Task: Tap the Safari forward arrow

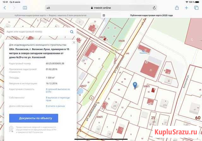Action: [x=14, y=8]
